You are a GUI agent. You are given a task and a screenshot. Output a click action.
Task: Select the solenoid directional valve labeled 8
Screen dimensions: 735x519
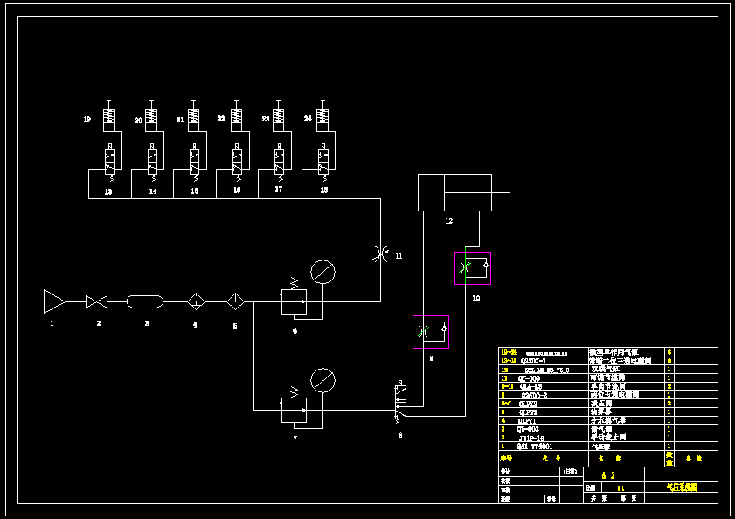(401, 402)
